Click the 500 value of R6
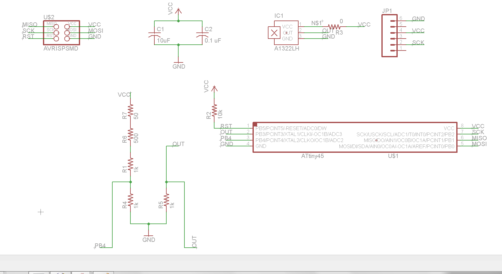This screenshot has height=274, width=502. coord(136,138)
